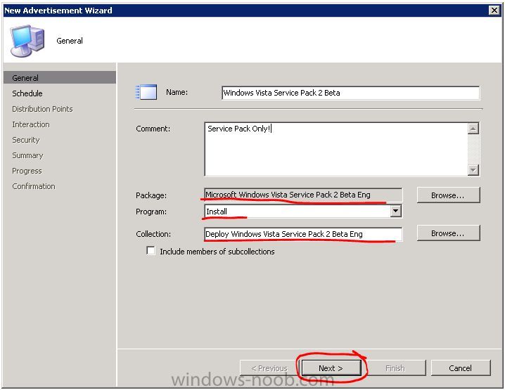Select the Confirmation step
Image resolution: width=505 pixels, height=390 pixels.
34,186
